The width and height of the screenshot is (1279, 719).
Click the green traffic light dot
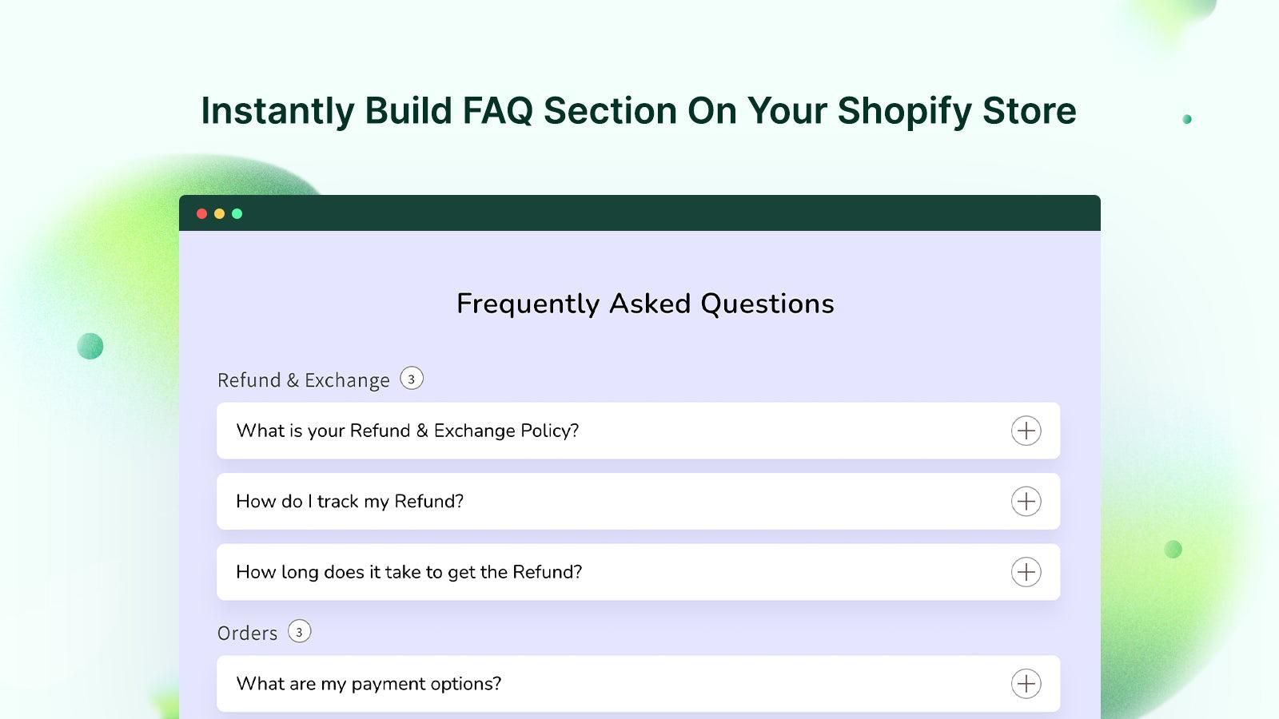pyautogui.click(x=237, y=213)
